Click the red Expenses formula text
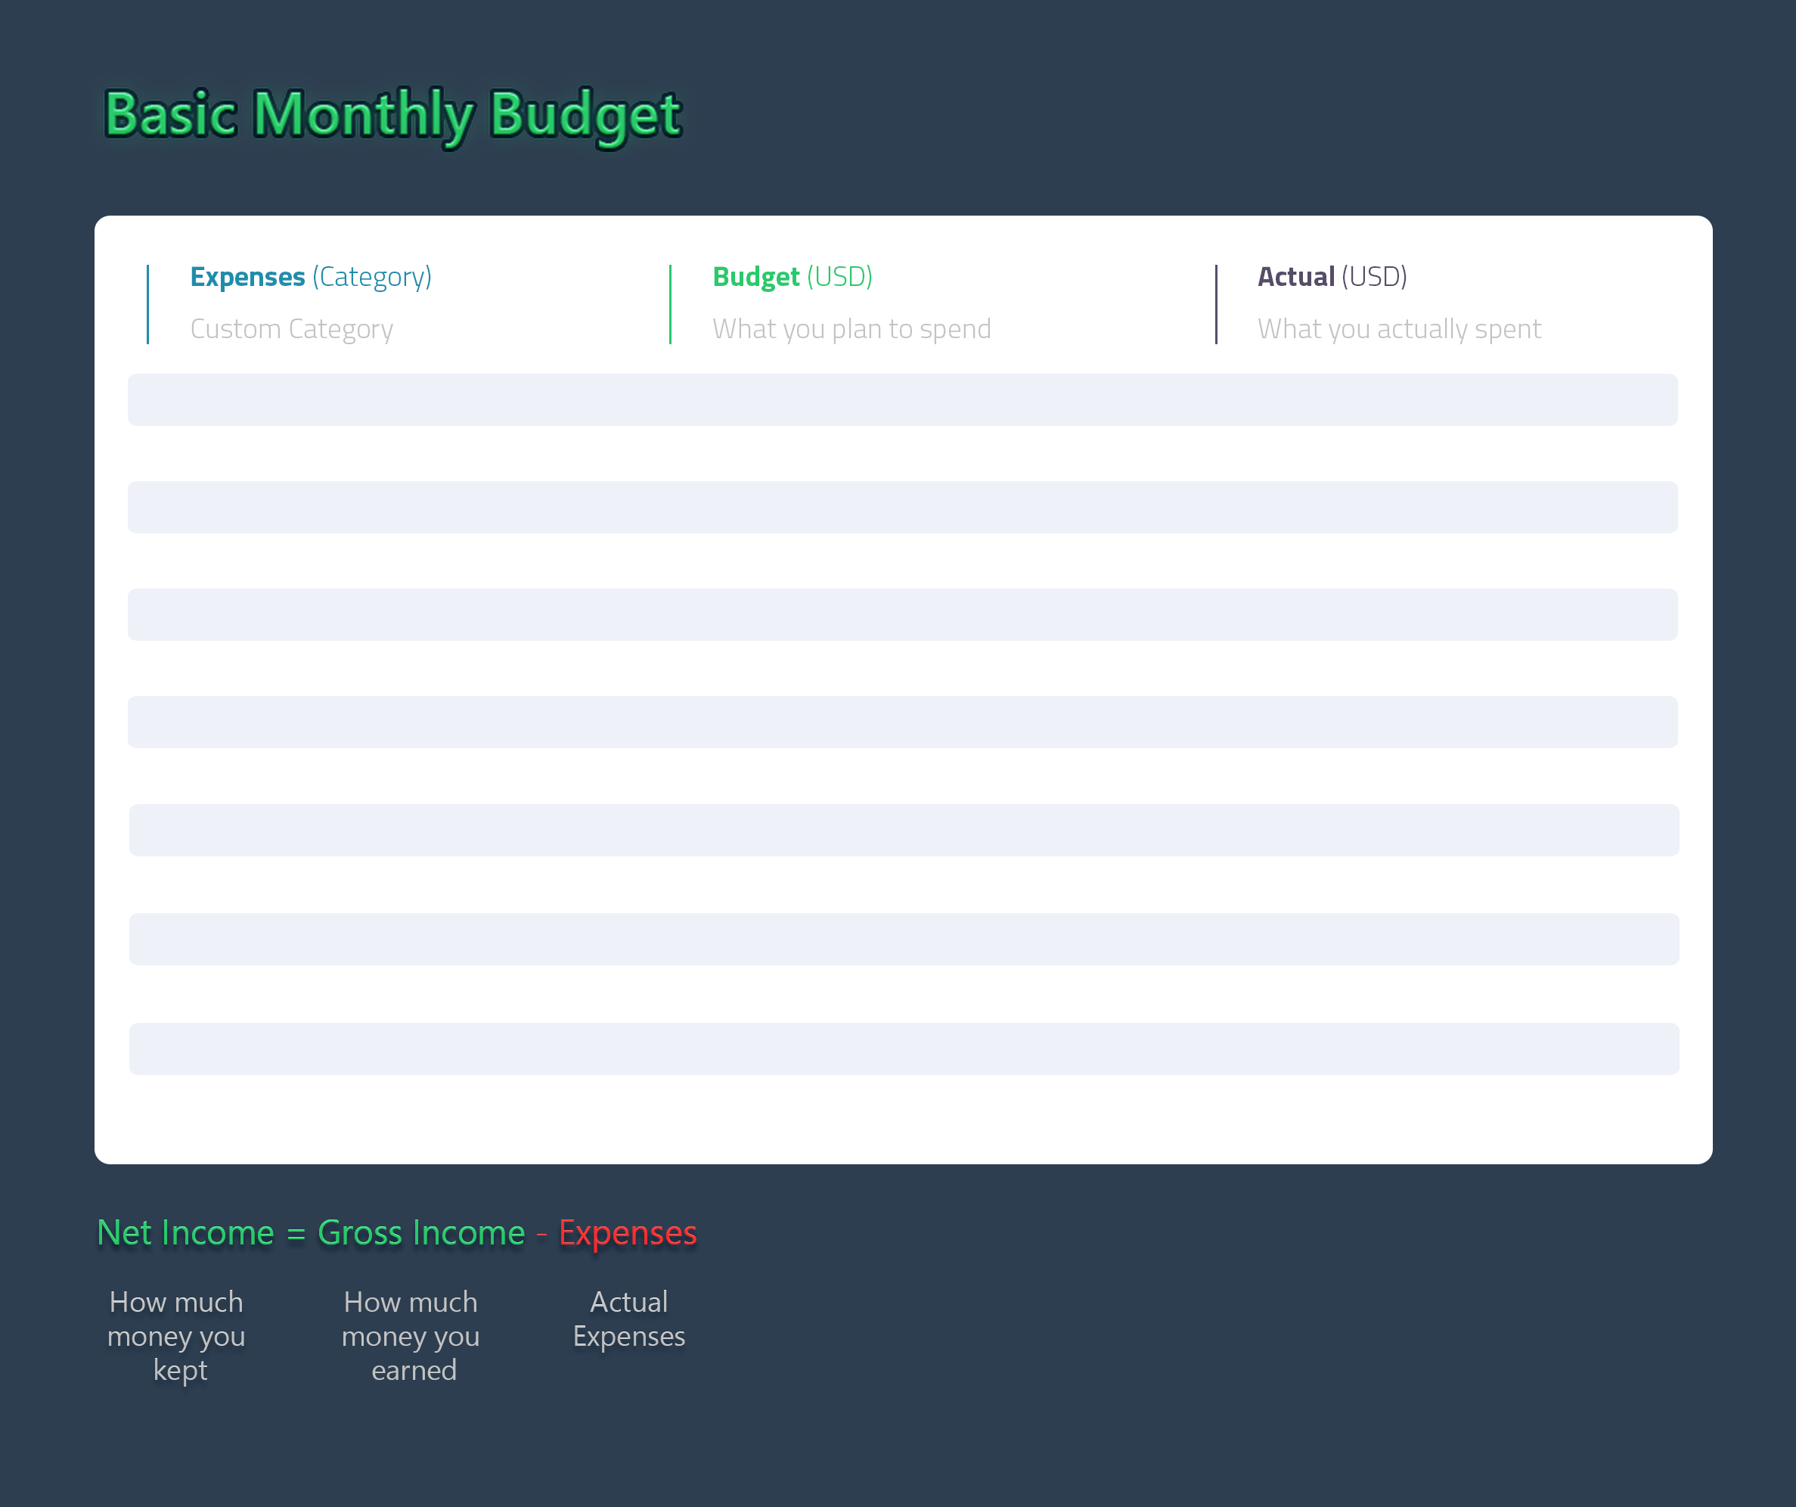This screenshot has width=1796, height=1507. (x=627, y=1232)
